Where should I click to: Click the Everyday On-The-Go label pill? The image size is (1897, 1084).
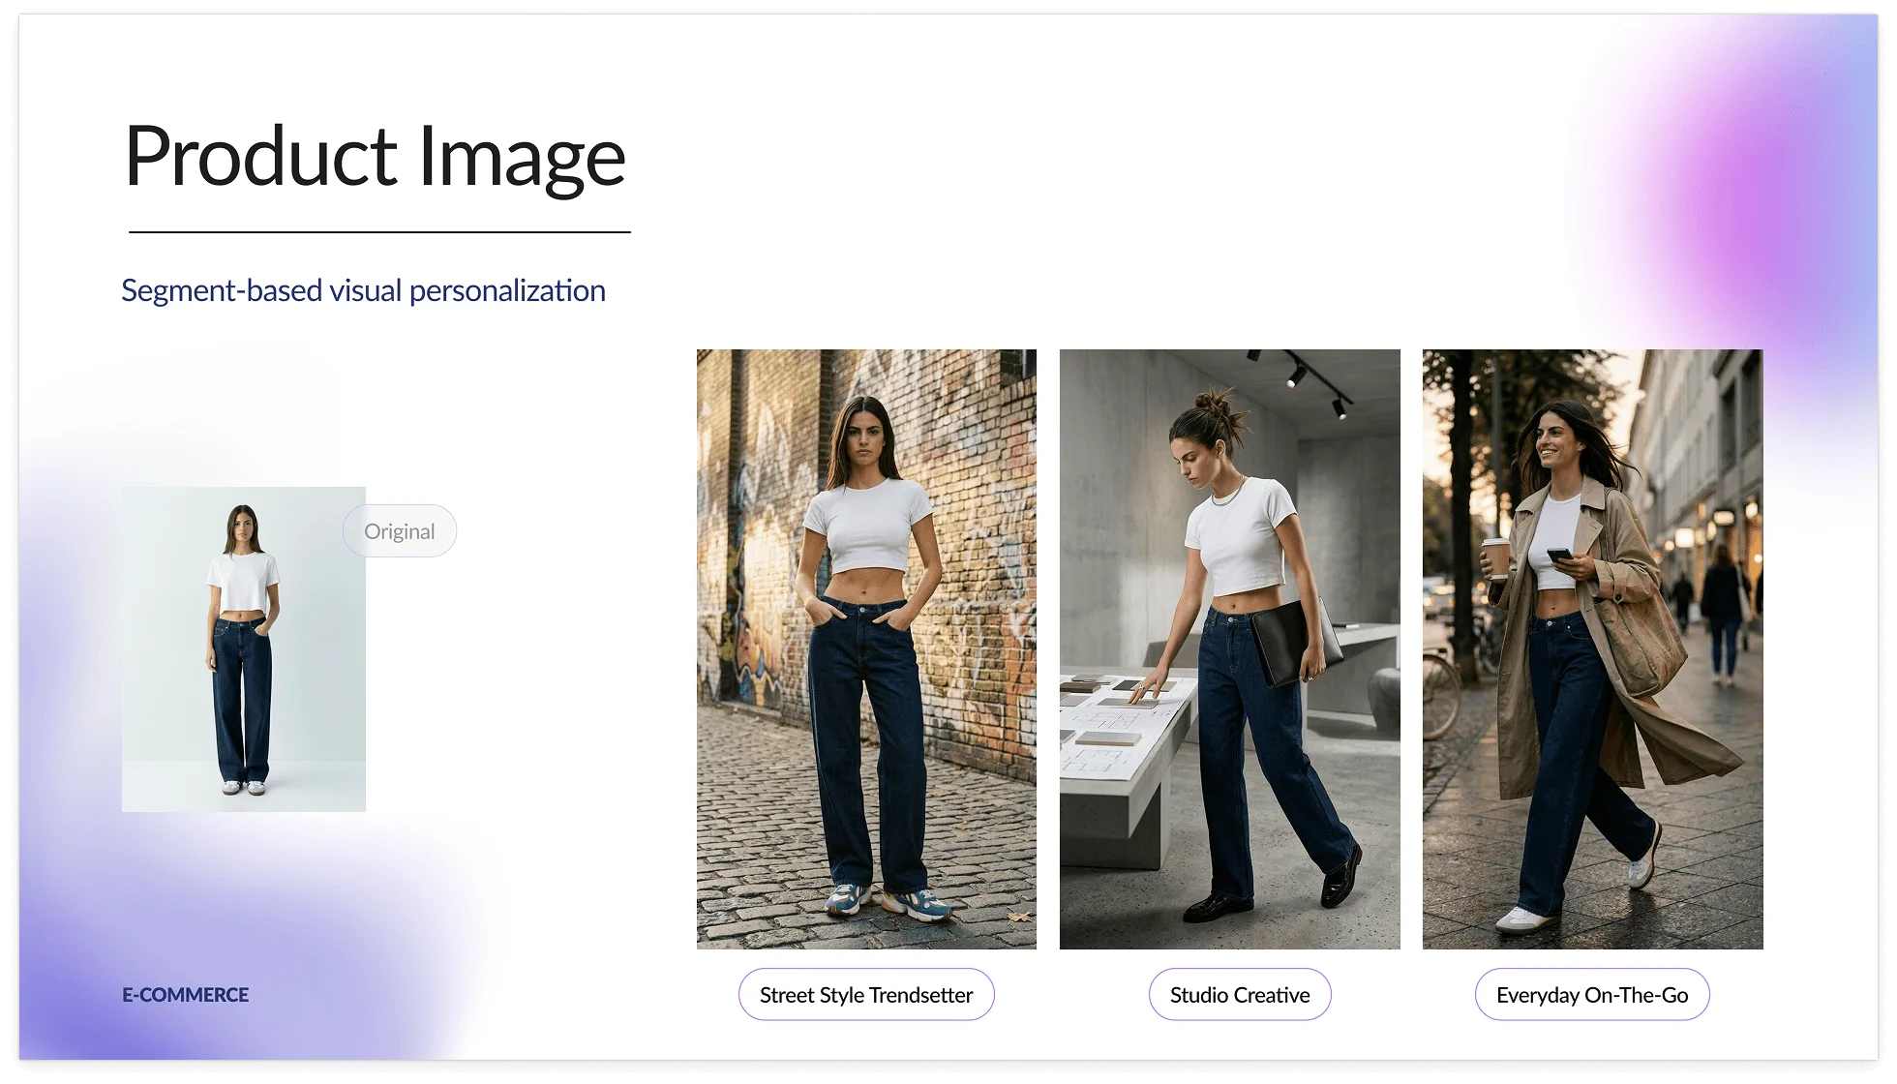[1591, 995]
